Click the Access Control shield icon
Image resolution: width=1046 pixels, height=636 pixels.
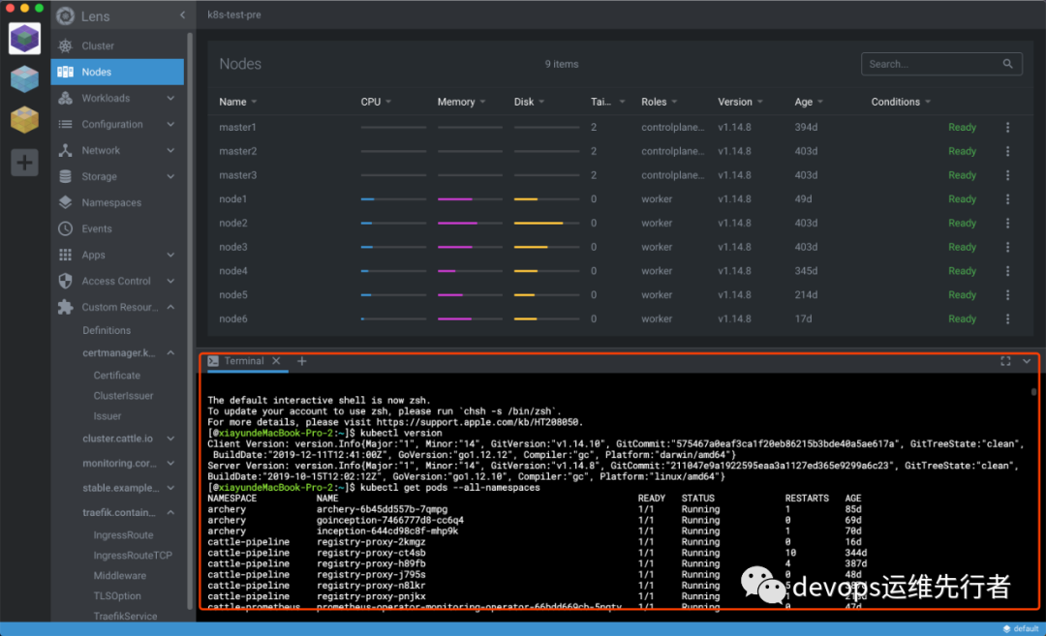click(x=66, y=282)
